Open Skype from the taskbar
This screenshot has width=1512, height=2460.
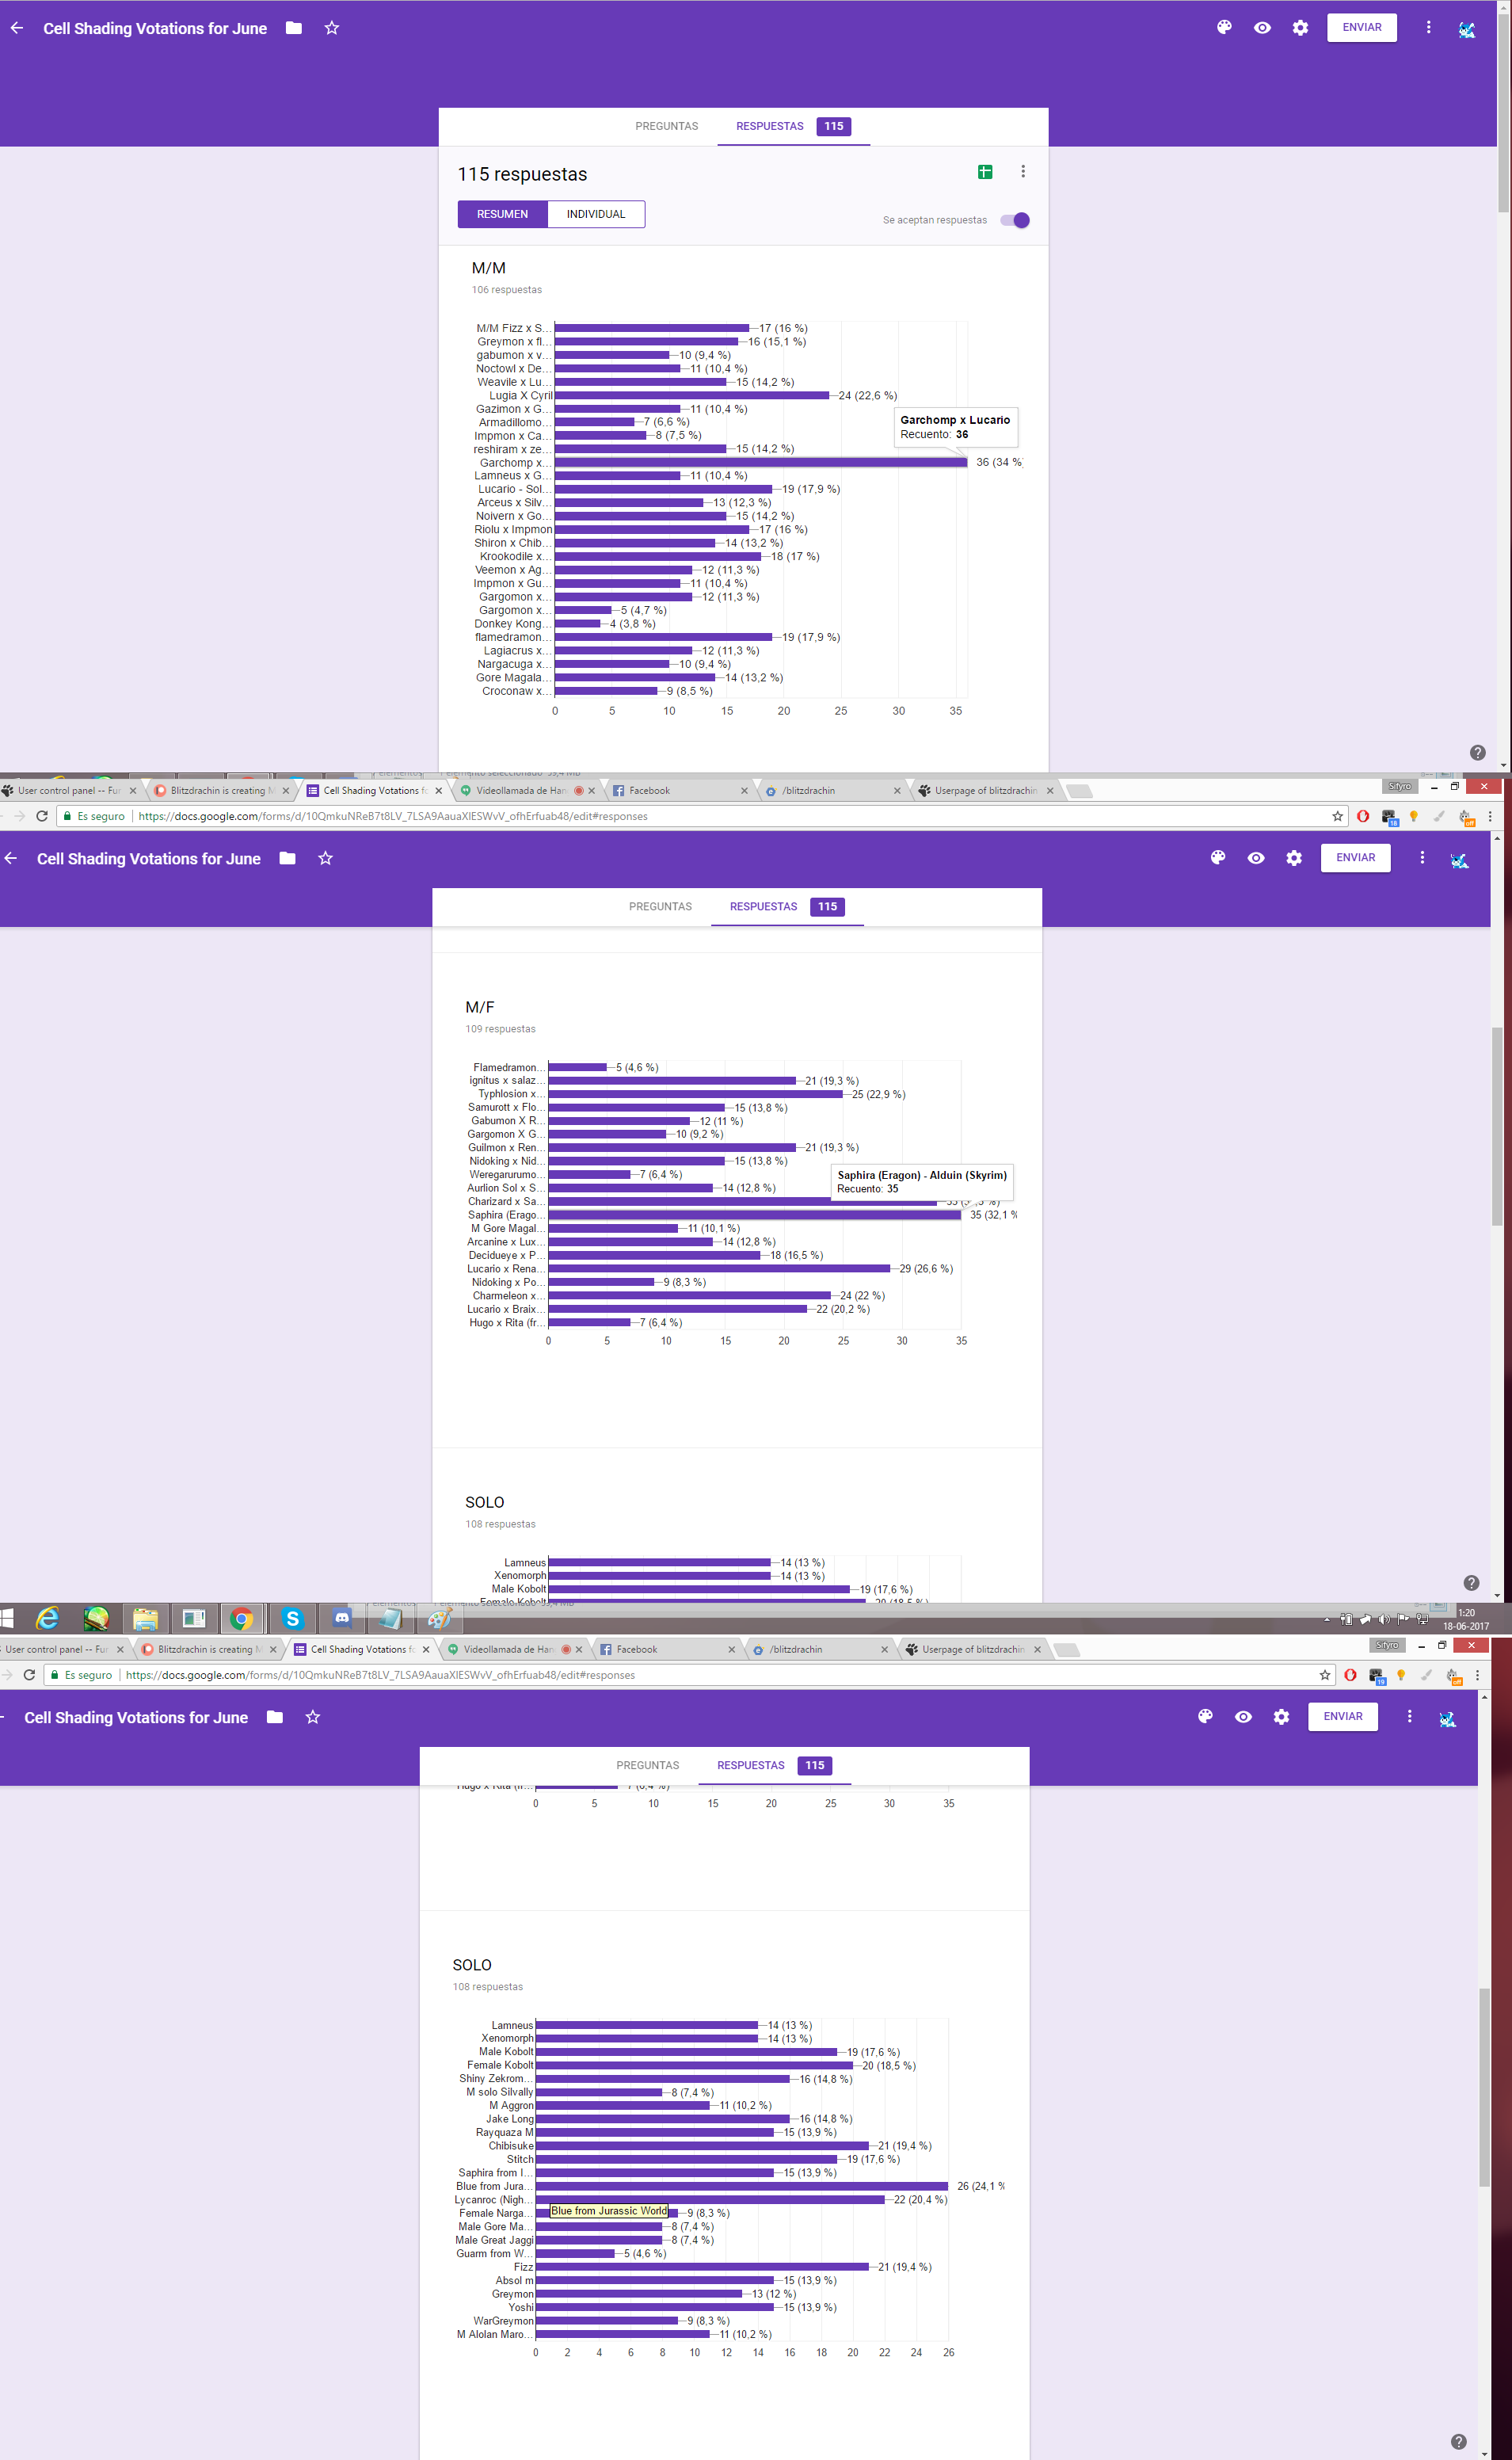[292, 1618]
